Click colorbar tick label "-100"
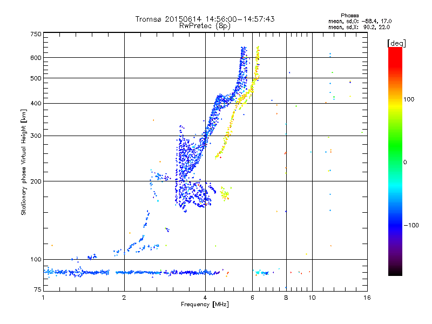 [411, 225]
